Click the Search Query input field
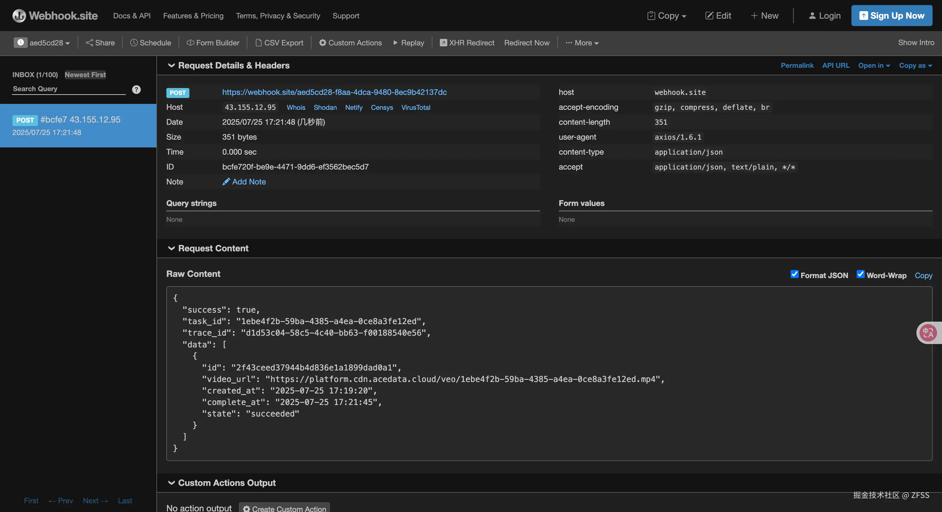Viewport: 942px width, 512px height. pyautogui.click(x=69, y=89)
